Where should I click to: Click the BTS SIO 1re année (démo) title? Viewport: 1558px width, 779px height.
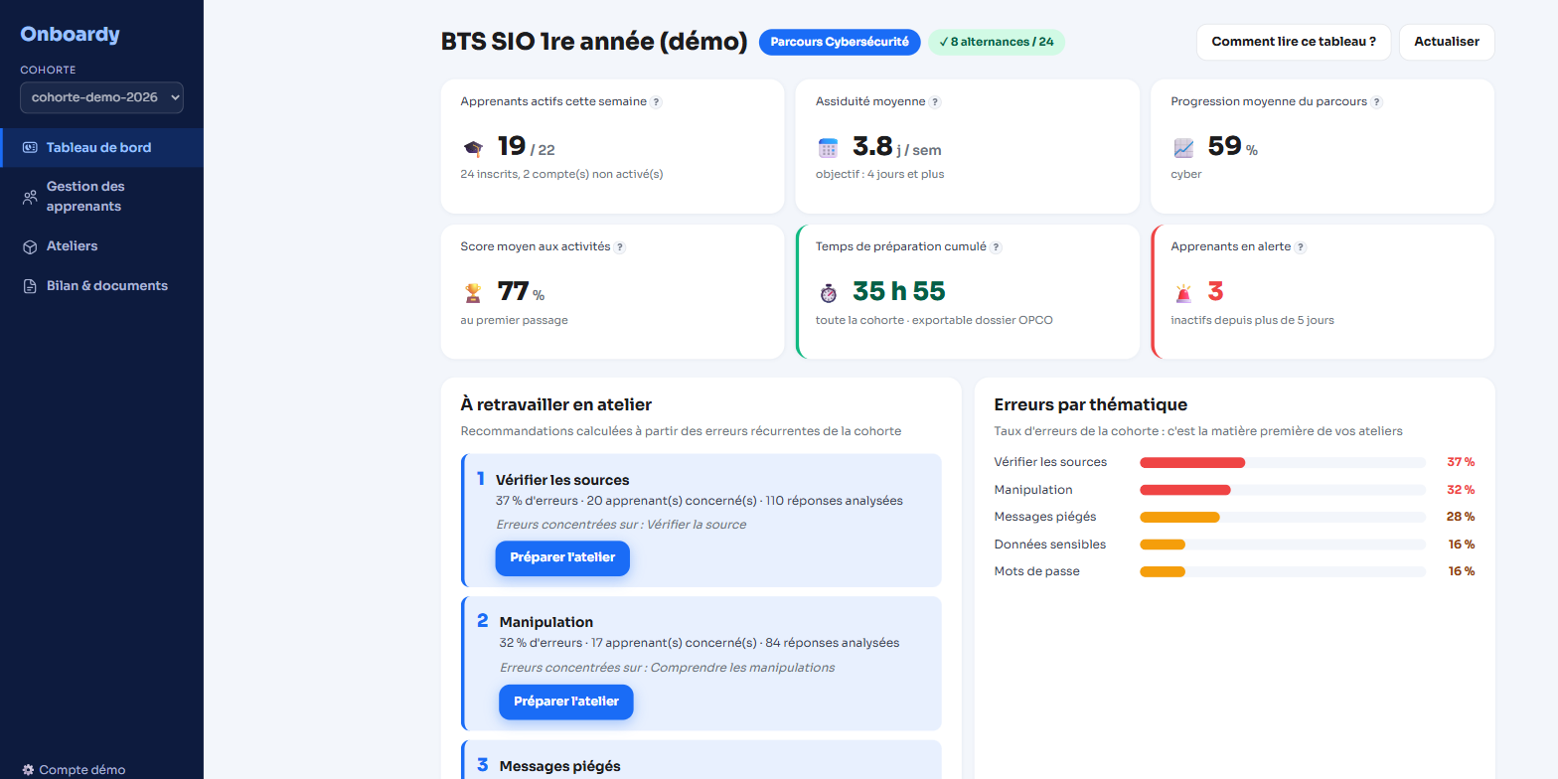(x=594, y=42)
